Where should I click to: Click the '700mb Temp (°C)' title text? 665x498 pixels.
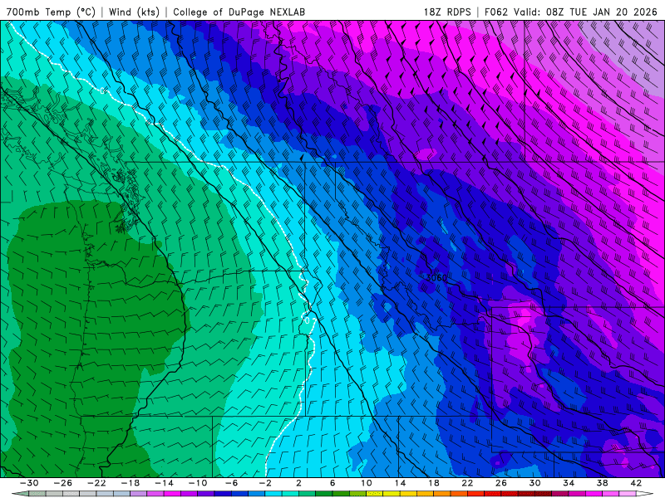click(x=51, y=12)
